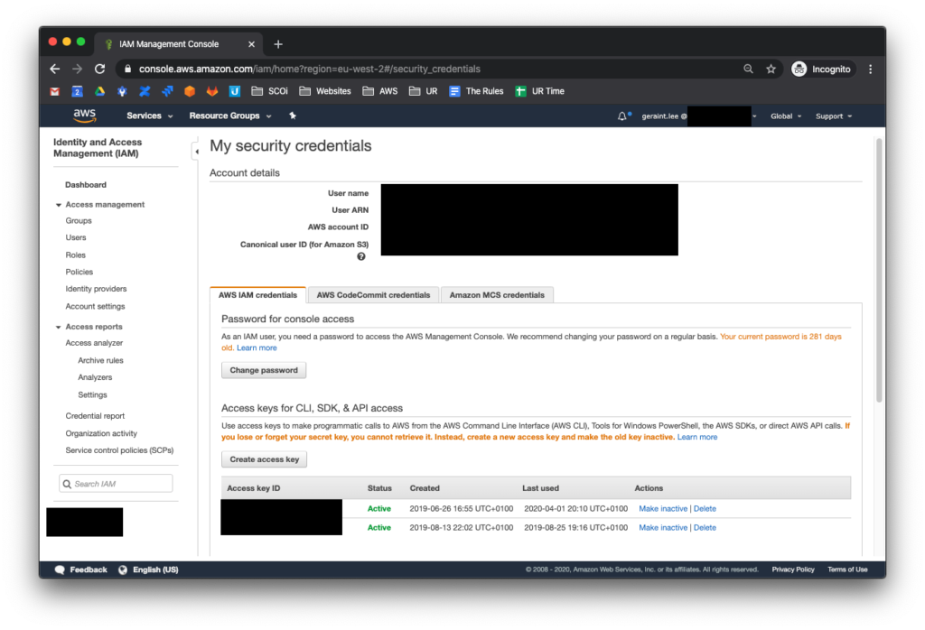This screenshot has height=630, width=925.
Task: Open the SCOi bookmarks folder
Action: pos(269,91)
